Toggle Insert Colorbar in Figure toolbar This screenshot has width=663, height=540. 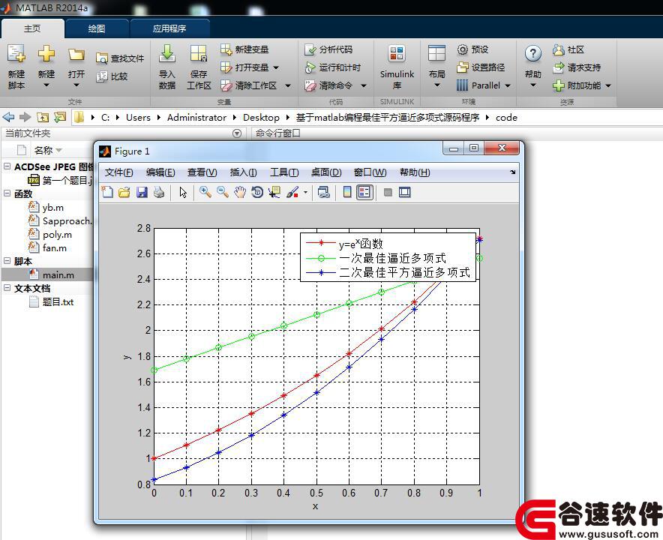coord(346,193)
